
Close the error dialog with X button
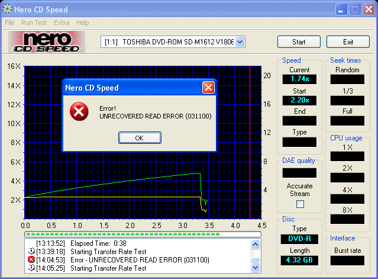tap(208, 88)
